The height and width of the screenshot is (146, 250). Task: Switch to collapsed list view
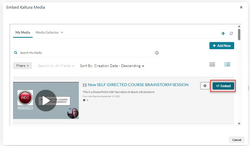(212, 65)
